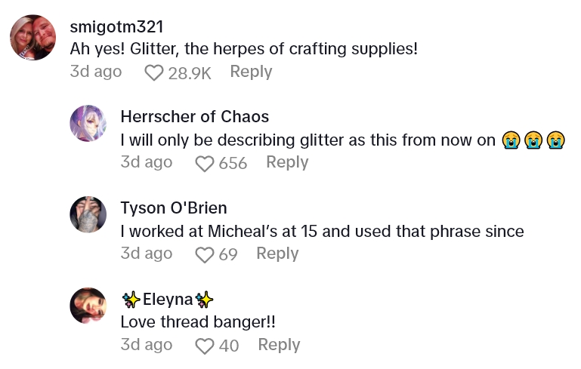The height and width of the screenshot is (369, 581).
Task: Go to Tyson O'Brien's username
Action: tap(174, 208)
